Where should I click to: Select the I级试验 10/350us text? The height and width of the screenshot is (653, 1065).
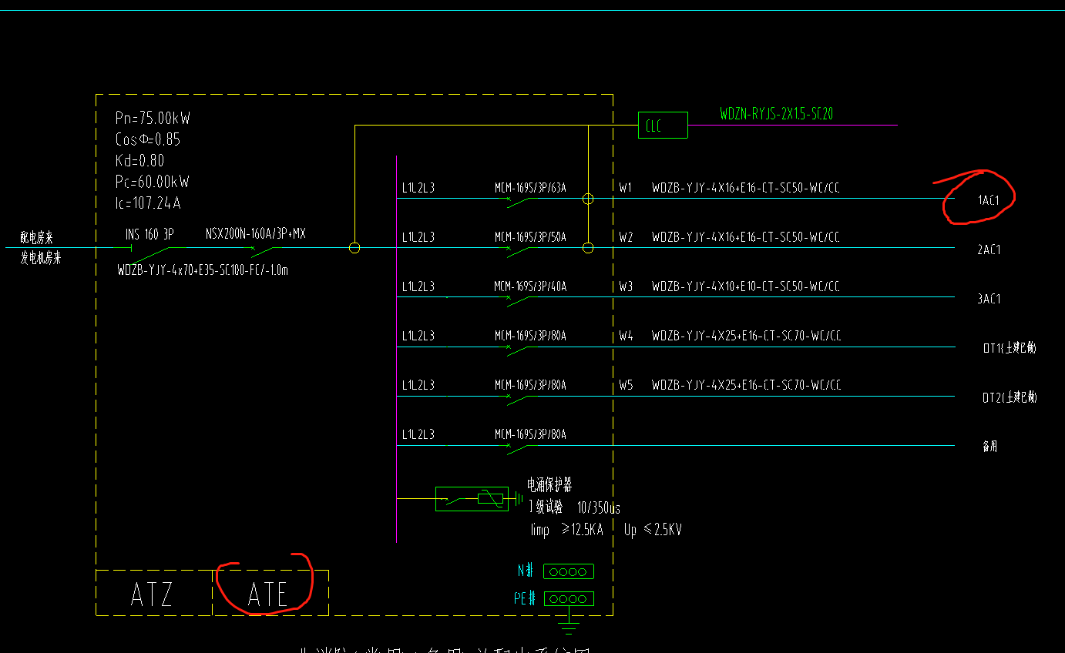(x=574, y=507)
